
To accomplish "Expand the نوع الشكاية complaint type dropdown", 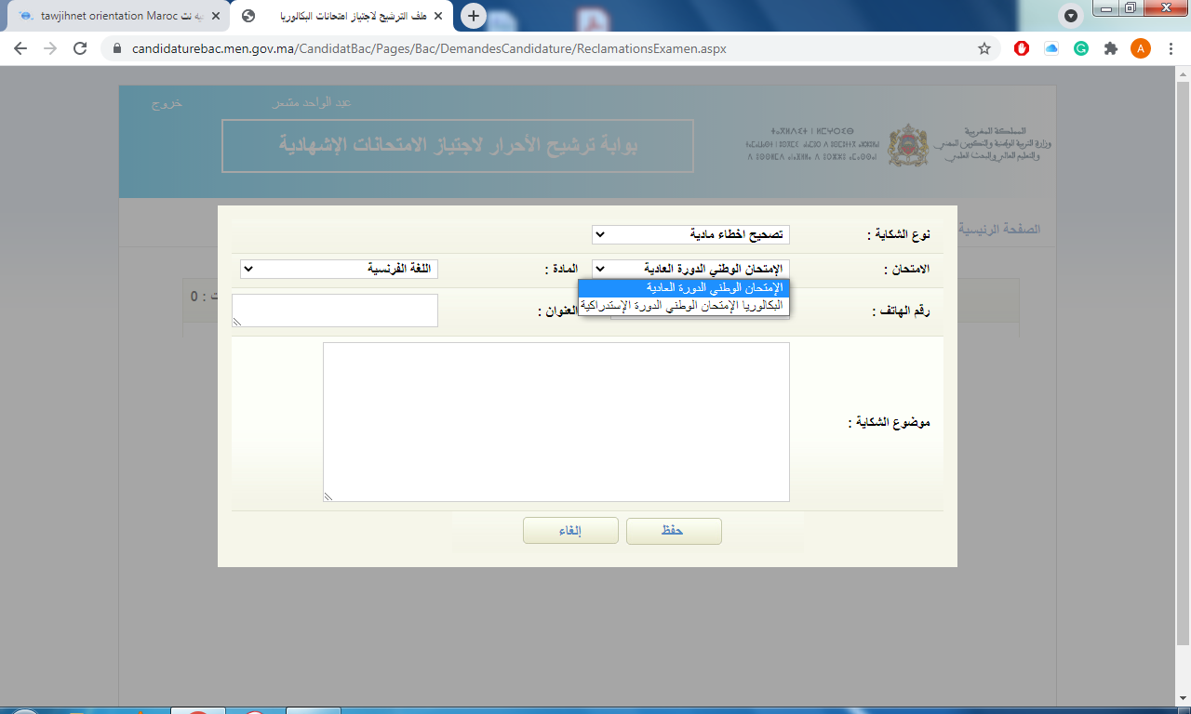I will [690, 234].
